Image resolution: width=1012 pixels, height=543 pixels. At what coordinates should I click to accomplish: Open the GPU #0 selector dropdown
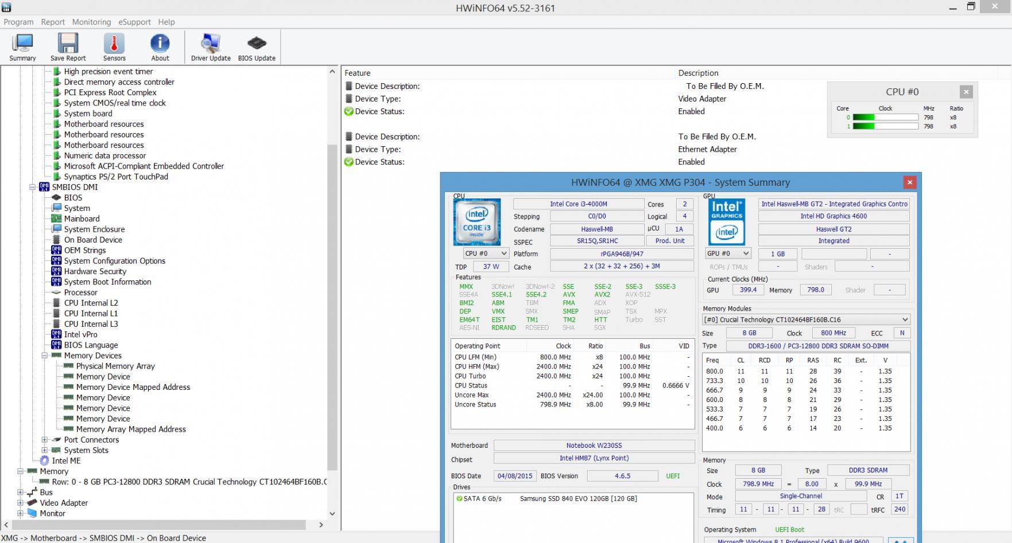(x=728, y=253)
